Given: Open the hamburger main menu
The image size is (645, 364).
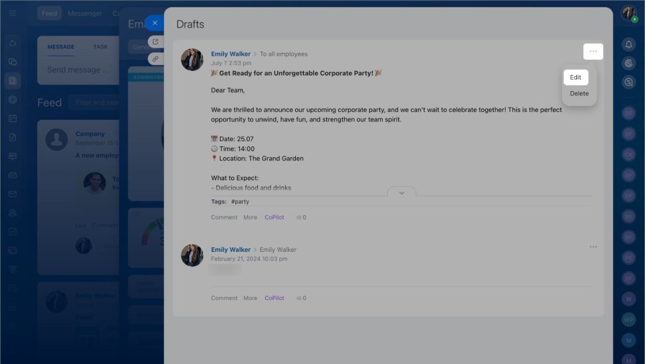Looking at the screenshot, I should click(x=13, y=13).
